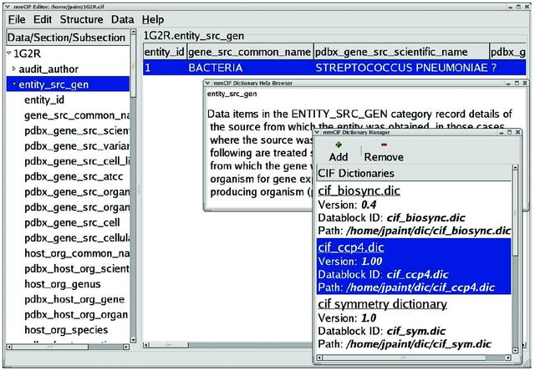
Task: Click Dictionary Manager horizontal scrollbar left arrow
Action: [x=319, y=358]
